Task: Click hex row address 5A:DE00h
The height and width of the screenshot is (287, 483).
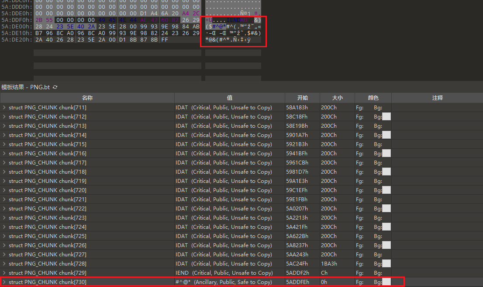Action: click(17, 26)
